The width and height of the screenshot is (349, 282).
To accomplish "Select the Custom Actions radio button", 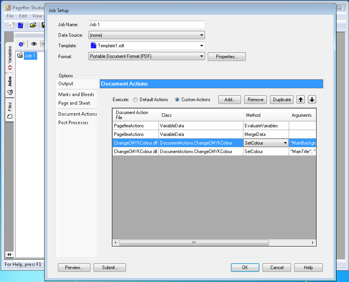I will (177, 100).
